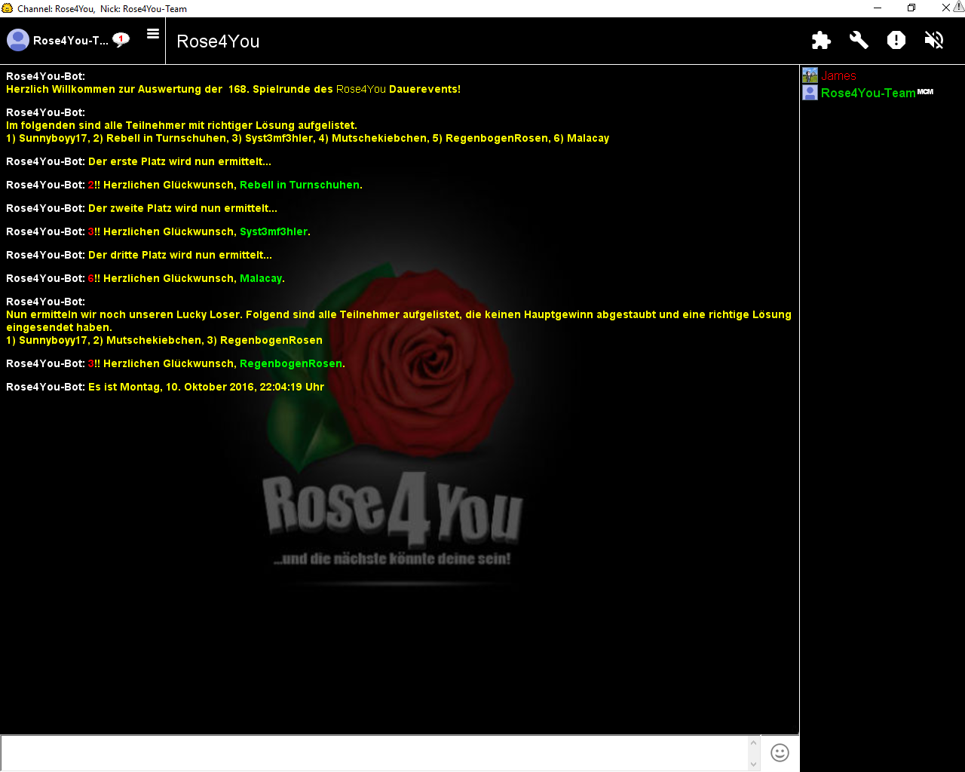Click the Rose4You channel title
Viewport: 965px width, 772px height.
point(218,41)
